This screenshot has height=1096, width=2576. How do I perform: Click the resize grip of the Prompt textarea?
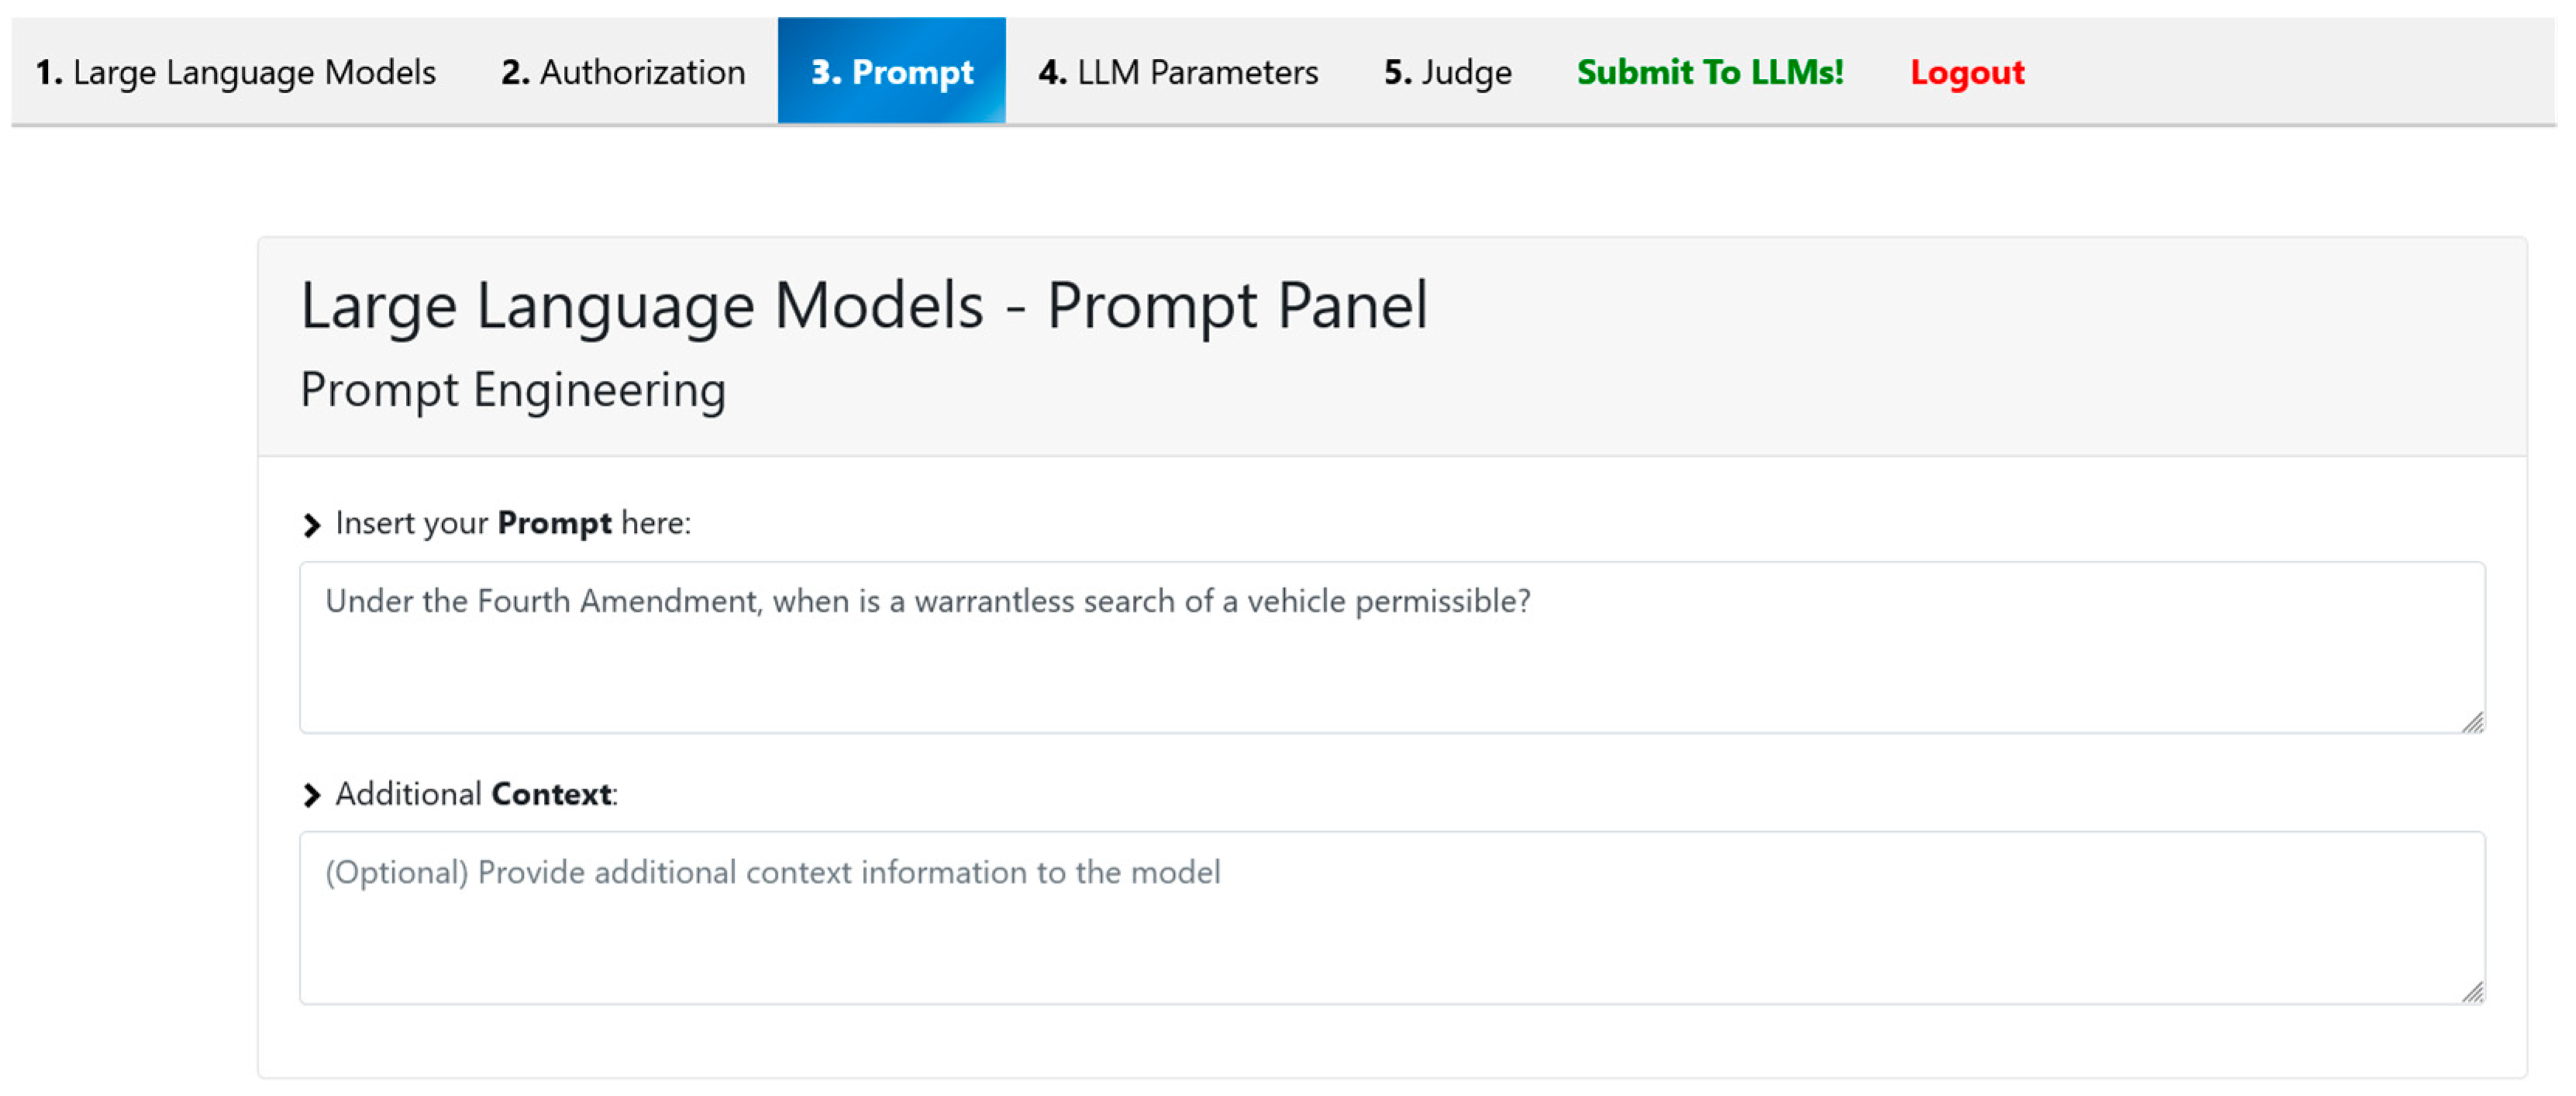(x=2472, y=721)
